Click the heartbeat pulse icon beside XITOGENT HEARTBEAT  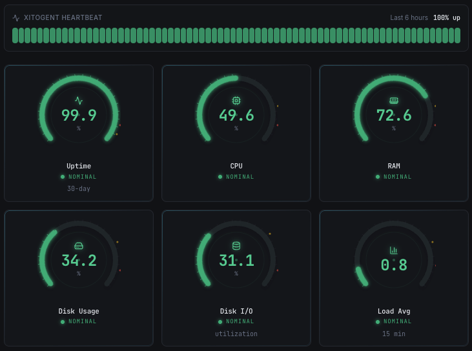(16, 18)
